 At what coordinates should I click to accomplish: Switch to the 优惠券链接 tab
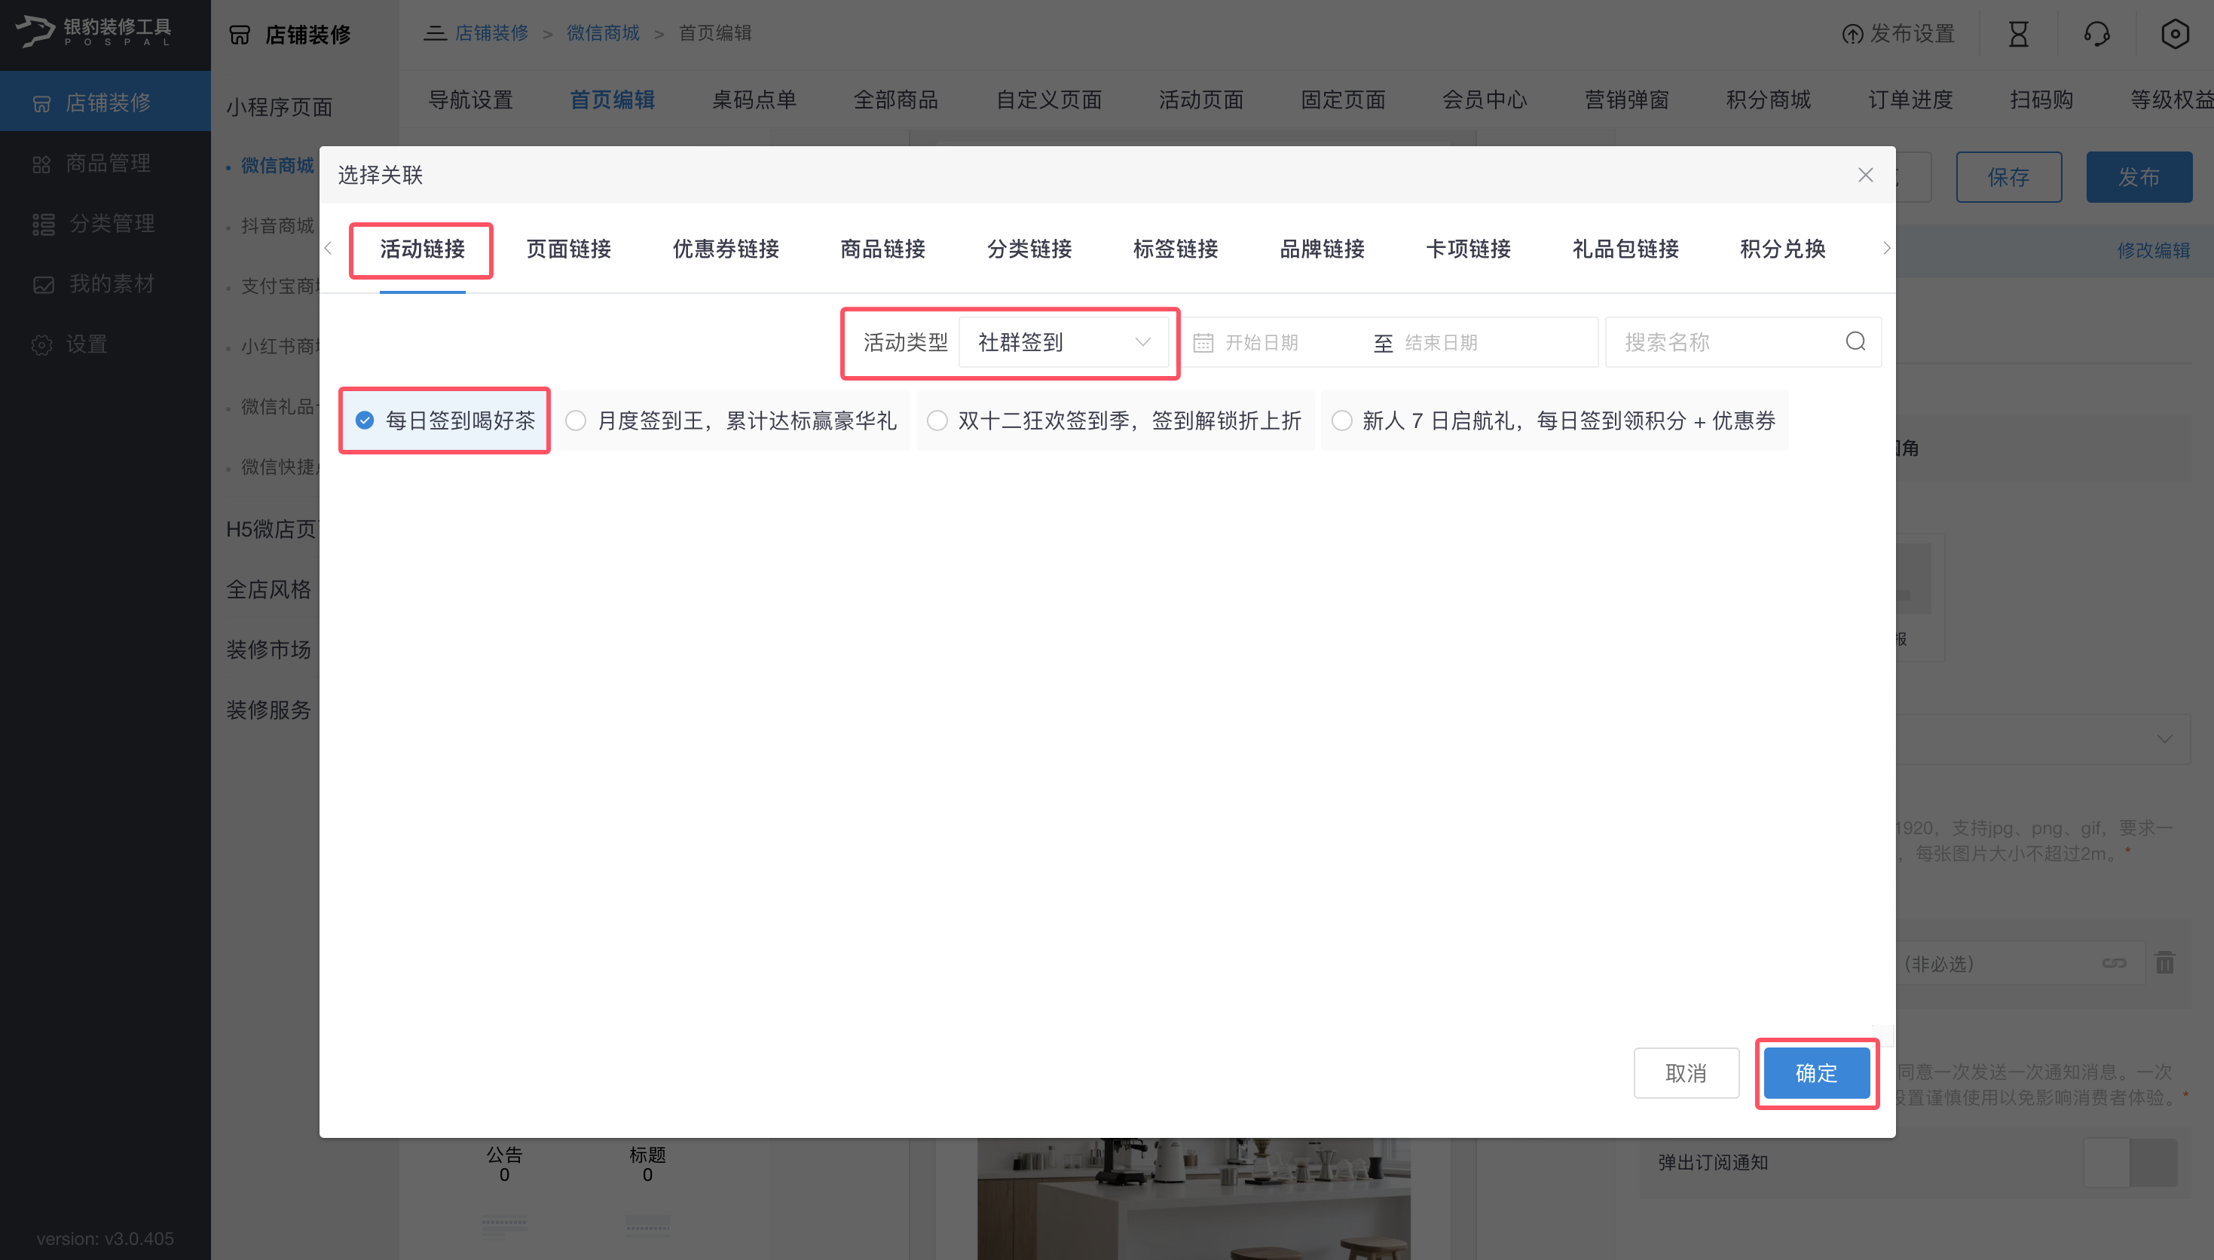724,249
